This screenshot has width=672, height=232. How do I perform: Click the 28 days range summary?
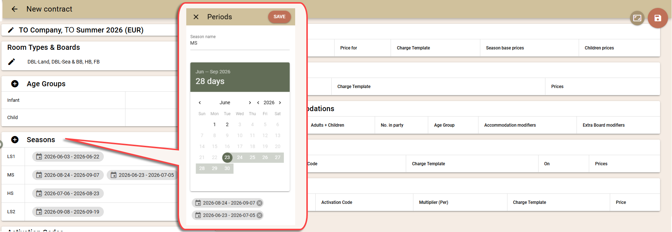click(210, 81)
